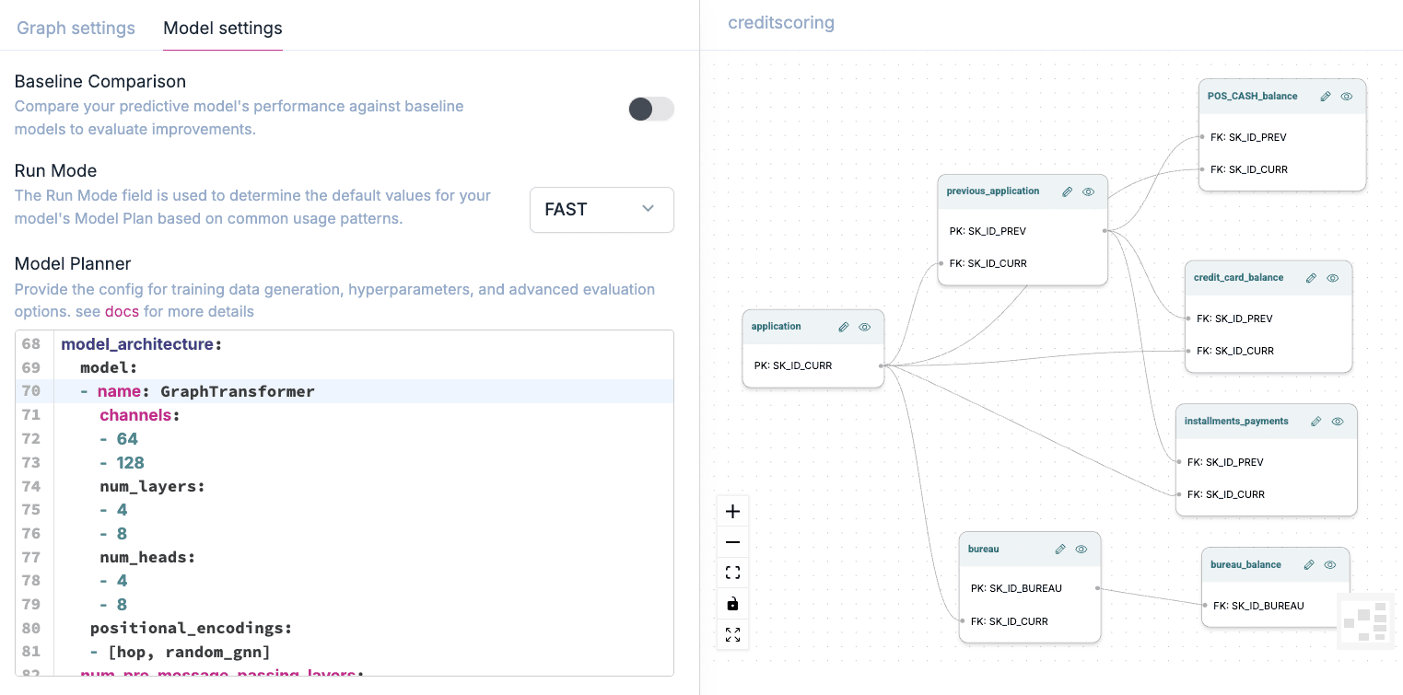Edit the application table with pencil icon

(843, 327)
